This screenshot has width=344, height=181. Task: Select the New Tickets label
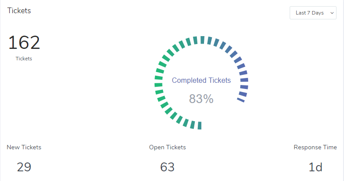[x=24, y=147]
